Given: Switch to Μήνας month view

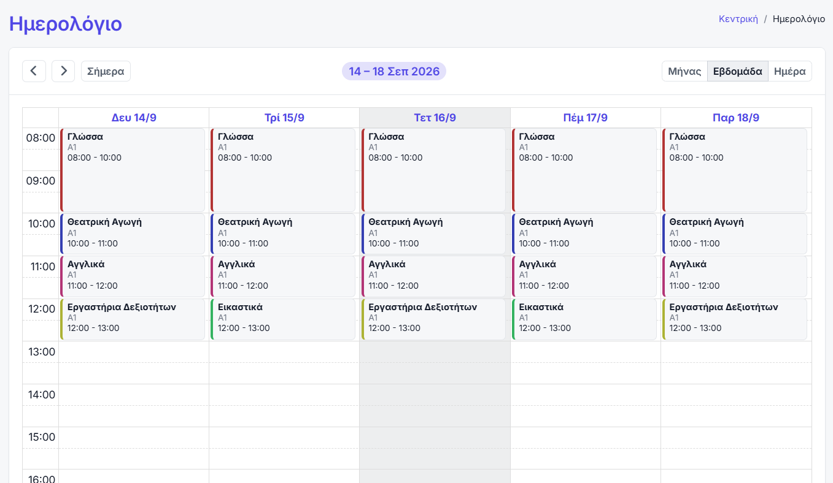Looking at the screenshot, I should point(684,71).
